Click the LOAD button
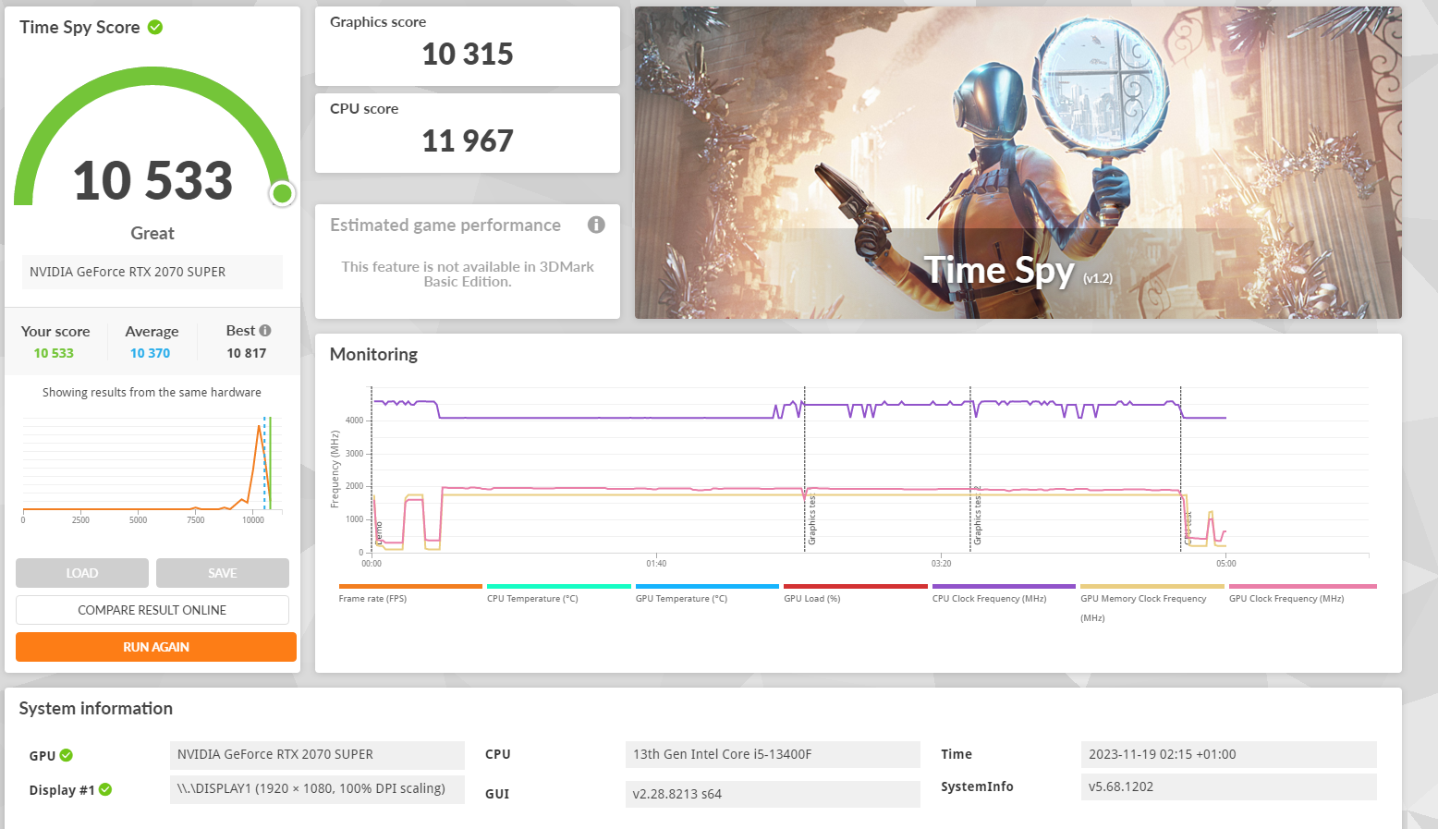This screenshot has width=1438, height=829. (81, 573)
